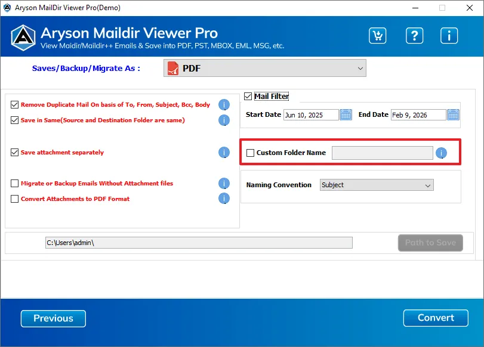
Task: Enable Migrate or Backup Emails Without Attachment
Action: click(x=14, y=183)
